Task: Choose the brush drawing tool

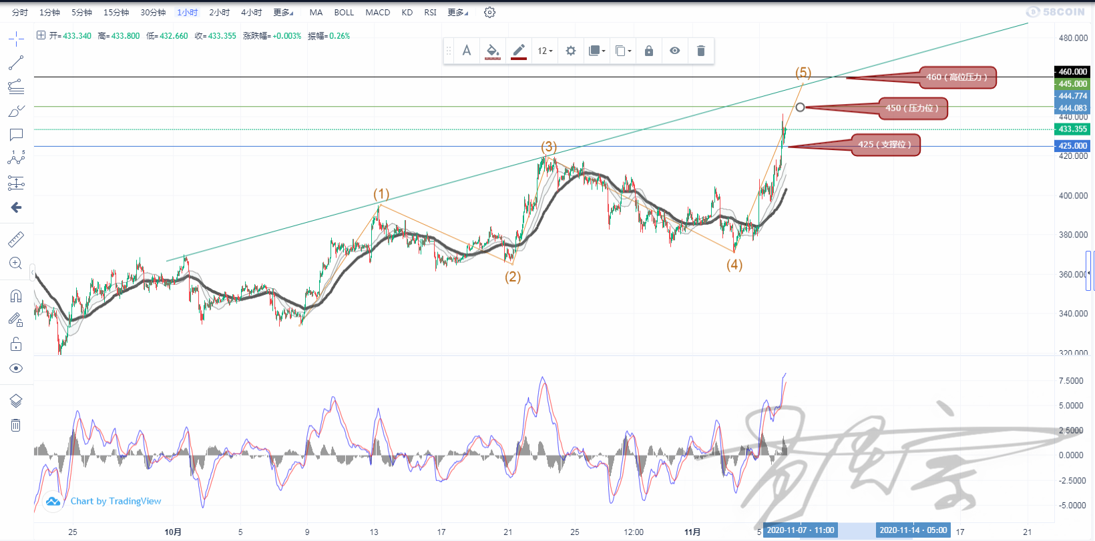Action: pos(16,111)
